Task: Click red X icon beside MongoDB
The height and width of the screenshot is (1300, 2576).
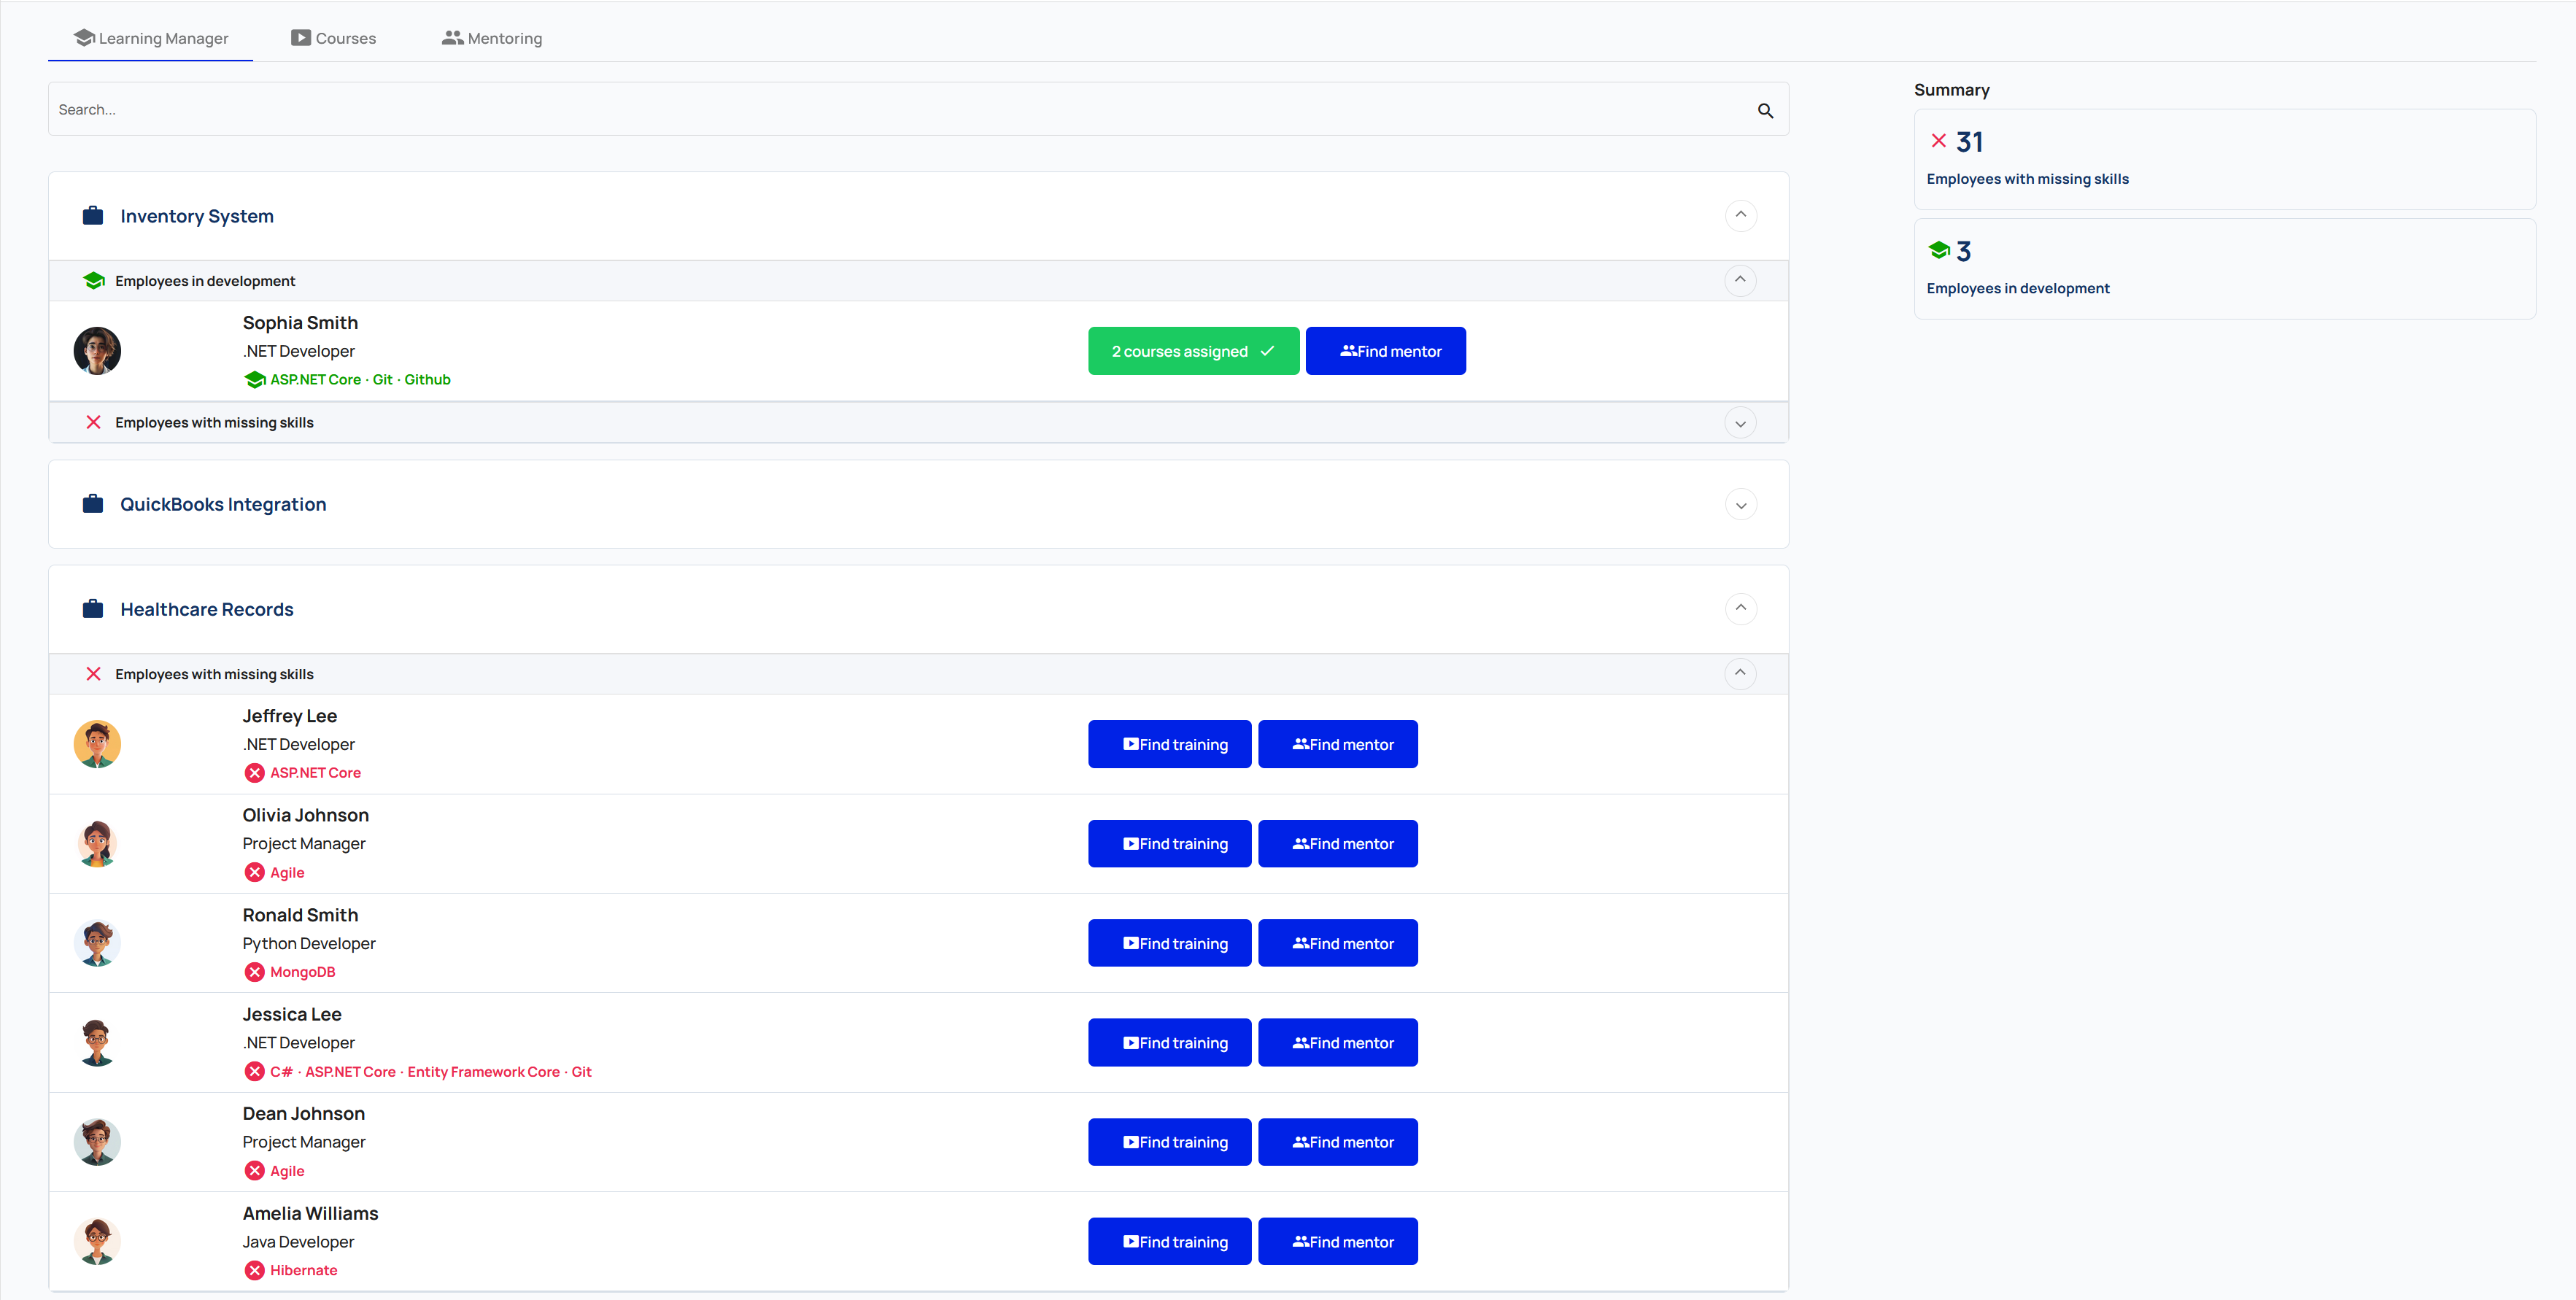Action: pos(255,972)
